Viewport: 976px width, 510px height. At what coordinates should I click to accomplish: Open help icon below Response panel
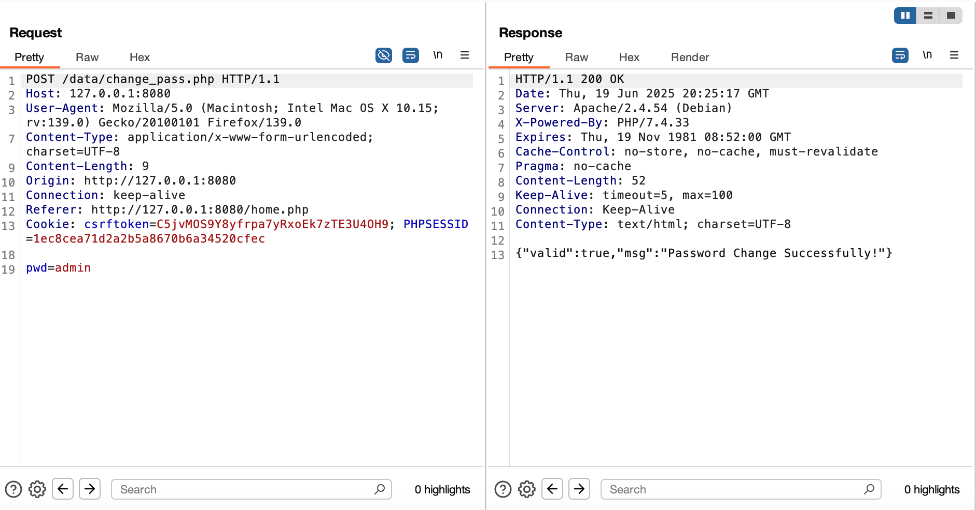pos(503,489)
